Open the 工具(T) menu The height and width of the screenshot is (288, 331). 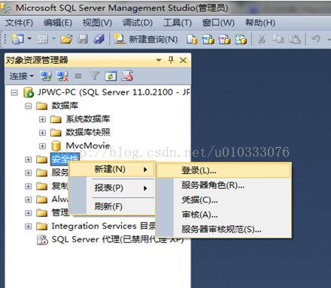click(178, 22)
